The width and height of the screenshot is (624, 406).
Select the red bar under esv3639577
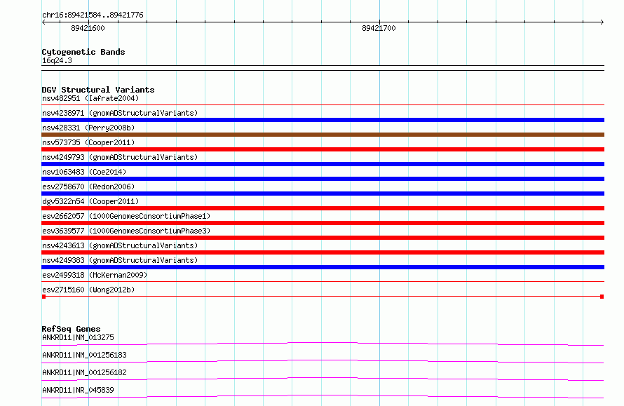[323, 238]
